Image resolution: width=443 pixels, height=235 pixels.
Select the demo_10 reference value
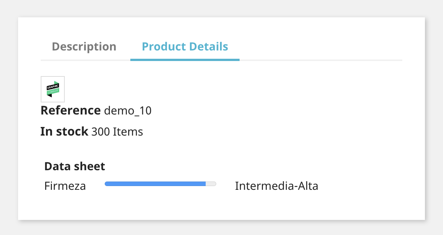pyautogui.click(x=128, y=111)
